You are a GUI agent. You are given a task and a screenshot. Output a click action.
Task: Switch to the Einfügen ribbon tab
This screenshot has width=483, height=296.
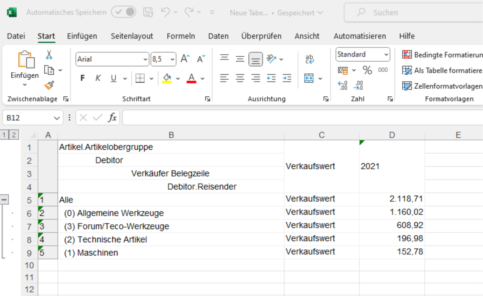82,36
